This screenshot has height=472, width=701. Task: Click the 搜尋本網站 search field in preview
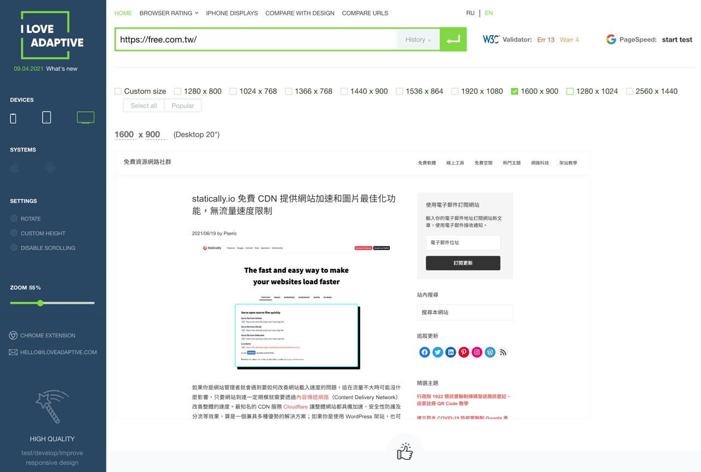click(465, 312)
